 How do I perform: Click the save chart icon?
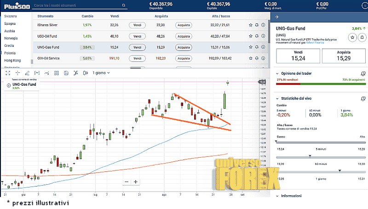click(67, 73)
